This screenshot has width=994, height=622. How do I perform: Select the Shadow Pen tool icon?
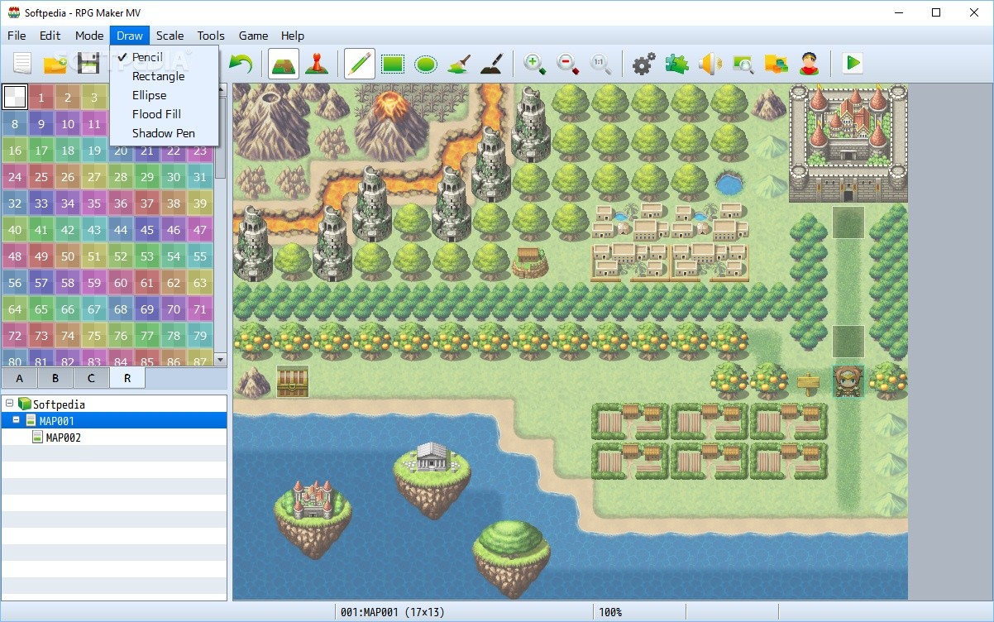pos(491,64)
